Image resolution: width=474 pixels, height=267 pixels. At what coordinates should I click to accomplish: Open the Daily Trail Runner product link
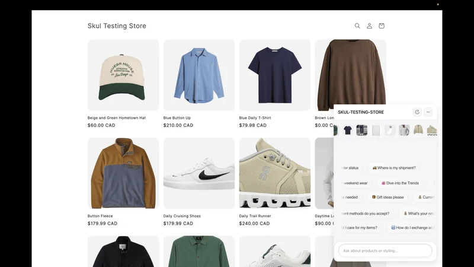pos(255,216)
